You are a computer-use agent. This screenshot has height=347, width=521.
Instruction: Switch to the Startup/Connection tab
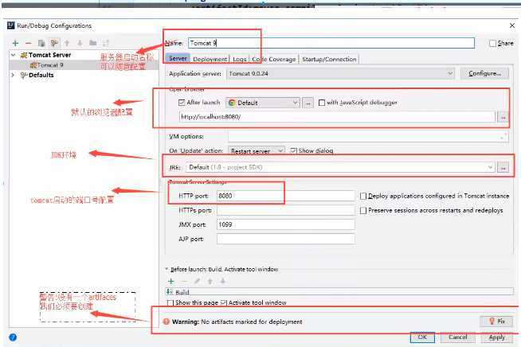tap(329, 59)
